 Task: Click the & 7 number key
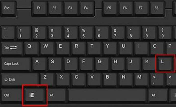coord(118,33)
